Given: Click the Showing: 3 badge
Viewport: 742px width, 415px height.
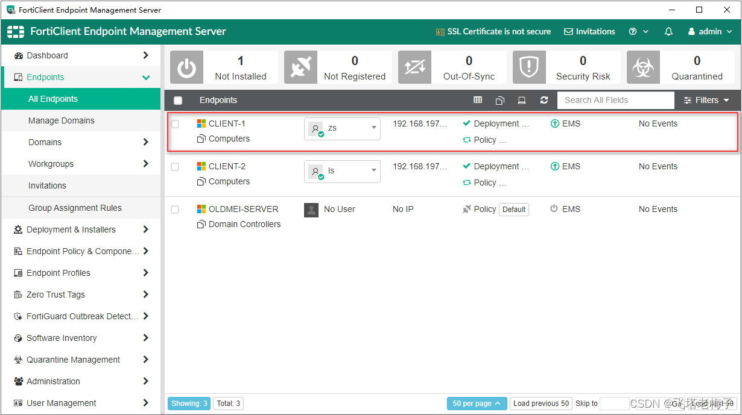Looking at the screenshot, I should coord(189,404).
